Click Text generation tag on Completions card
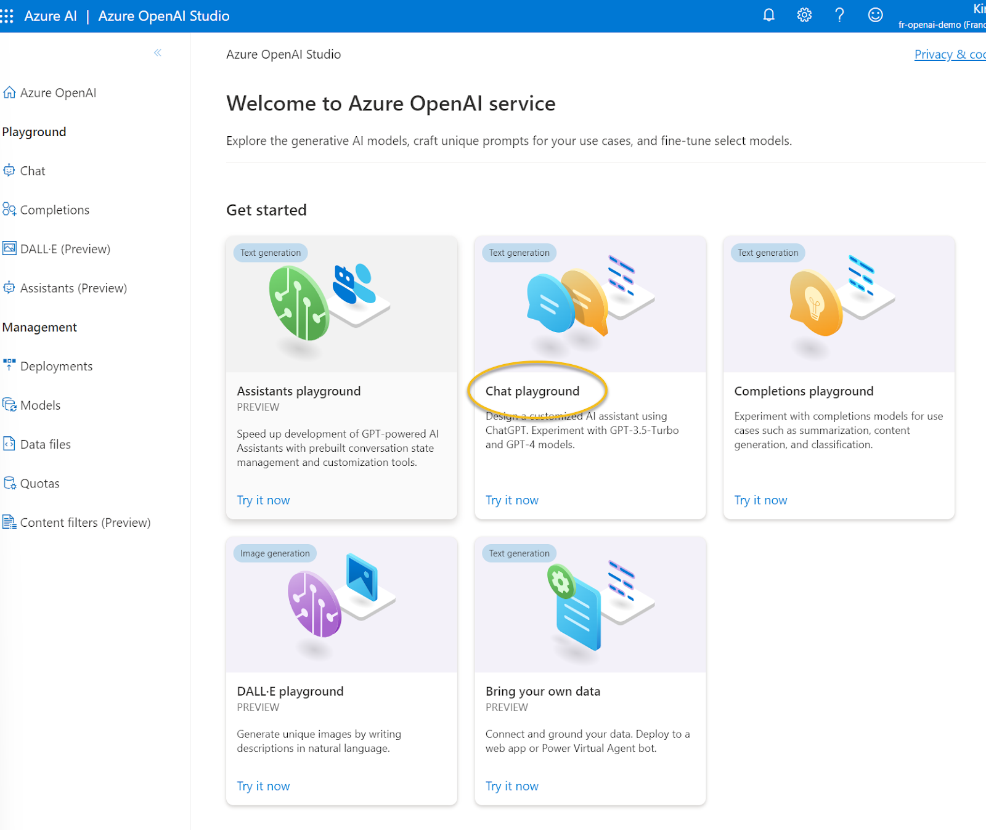The image size is (986, 830). click(768, 253)
